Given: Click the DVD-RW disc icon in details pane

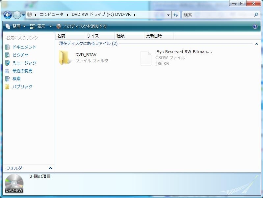Looking at the screenshot, I should coord(14,183).
